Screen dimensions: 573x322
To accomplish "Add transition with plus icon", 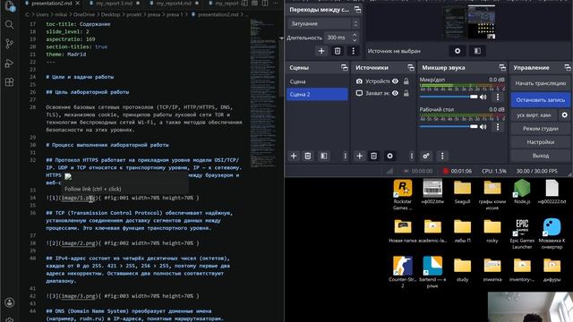I will pos(321,51).
